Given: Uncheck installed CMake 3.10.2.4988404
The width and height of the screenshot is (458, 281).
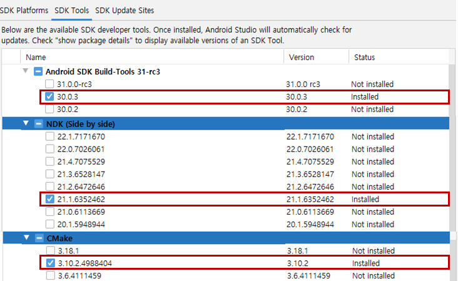Looking at the screenshot, I should (51, 263).
